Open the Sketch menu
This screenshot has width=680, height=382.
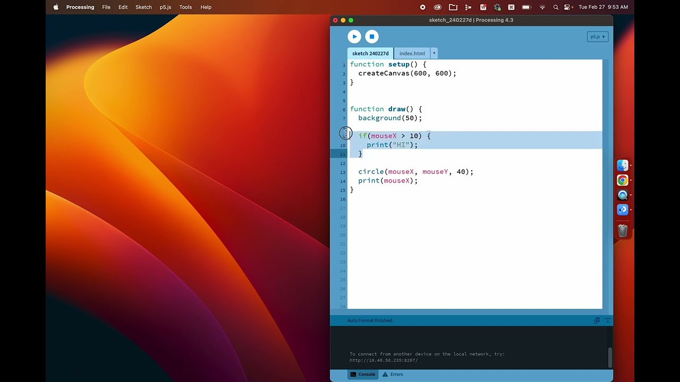pos(143,7)
